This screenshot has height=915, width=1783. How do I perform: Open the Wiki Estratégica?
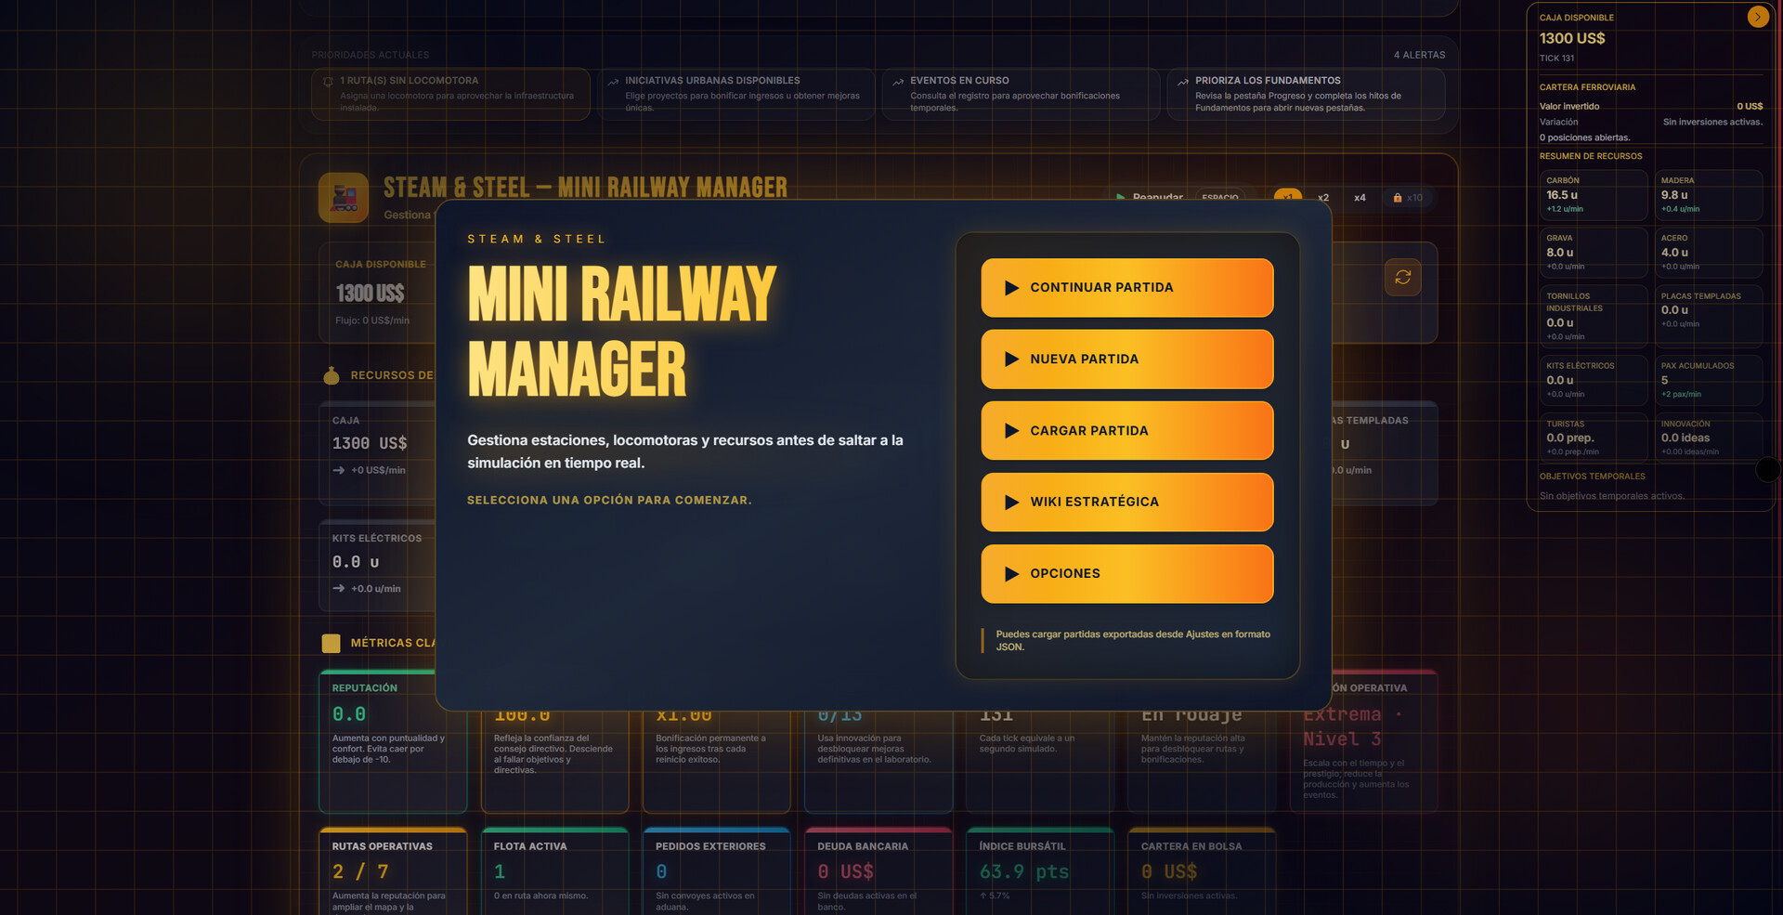coord(1126,503)
